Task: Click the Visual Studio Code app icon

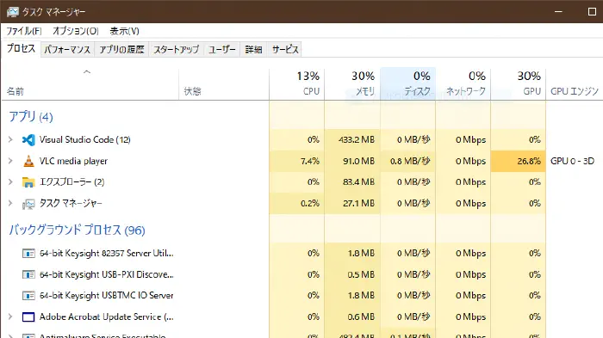Action: (28, 140)
